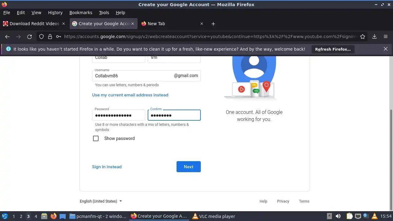
Task: Switch to workspace 1 in pager
Action: coord(14,216)
